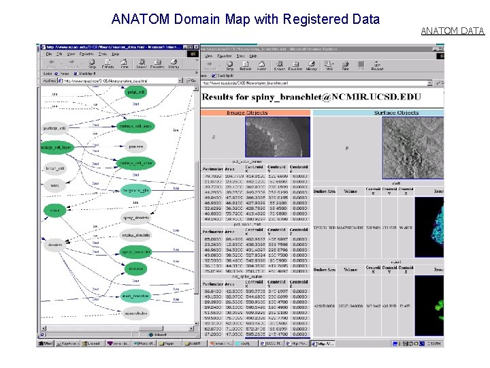Click horizontal scrollbar left arrow in left browser
490x368 pixels.
(44, 328)
